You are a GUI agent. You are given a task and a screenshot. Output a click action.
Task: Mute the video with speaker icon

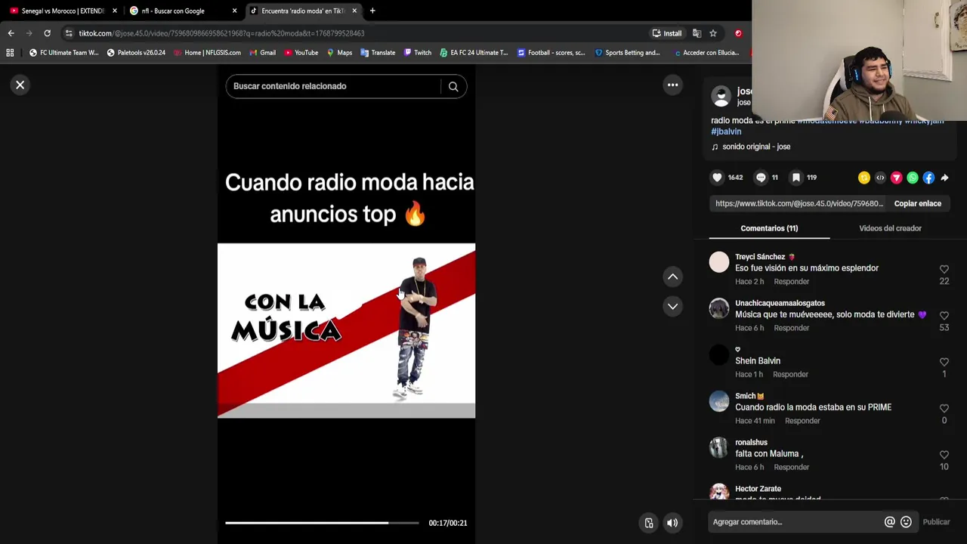click(672, 523)
